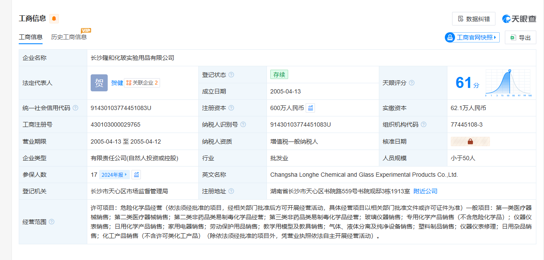Select credit code 91430103774451083U in 统一社会信用代码 row
Screen dimensions: 544x260
pyautogui.click(x=121, y=108)
